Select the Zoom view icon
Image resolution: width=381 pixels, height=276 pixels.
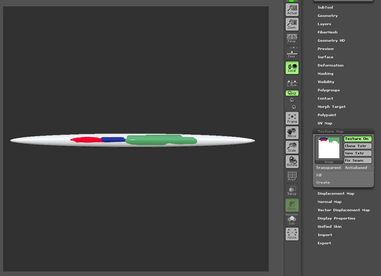point(292,24)
